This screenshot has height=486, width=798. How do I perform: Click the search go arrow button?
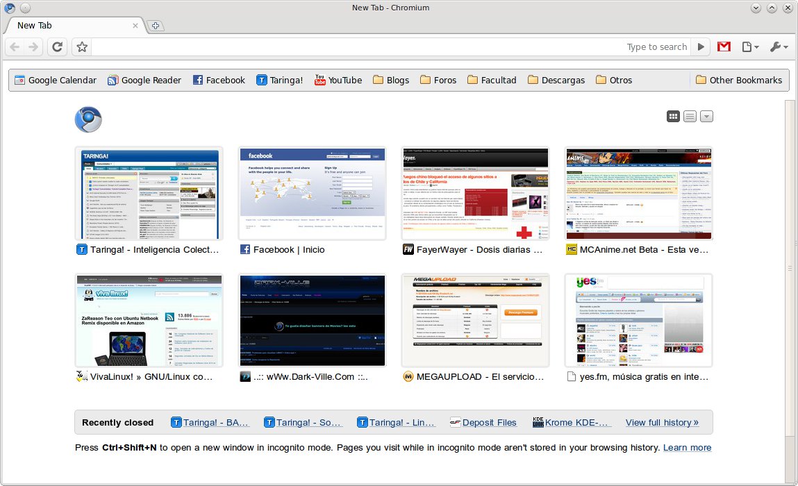(701, 47)
